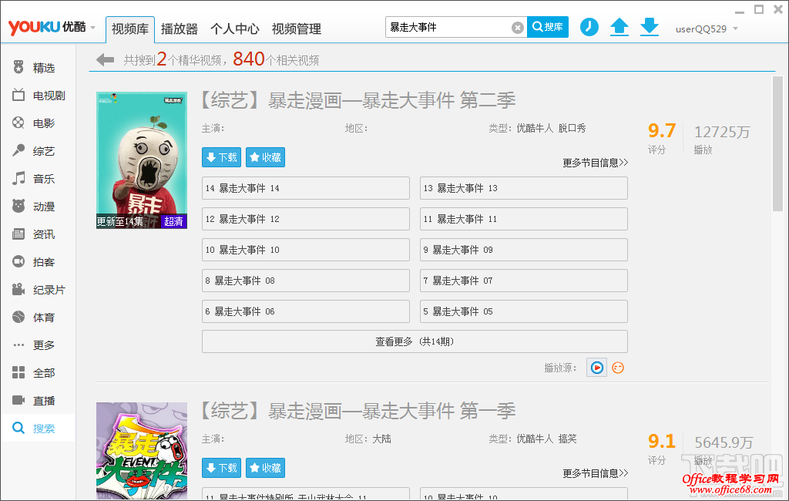Open the season two poster thumbnail

click(142, 160)
